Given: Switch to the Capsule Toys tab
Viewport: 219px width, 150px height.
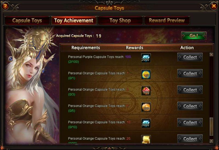Looking at the screenshot, I should 27,20.
